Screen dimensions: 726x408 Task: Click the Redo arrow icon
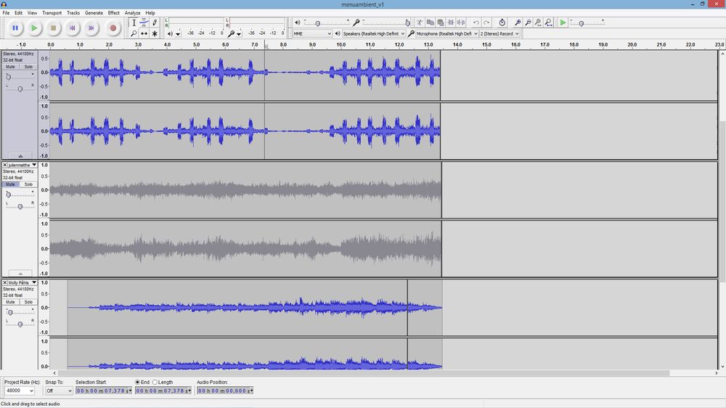(486, 23)
